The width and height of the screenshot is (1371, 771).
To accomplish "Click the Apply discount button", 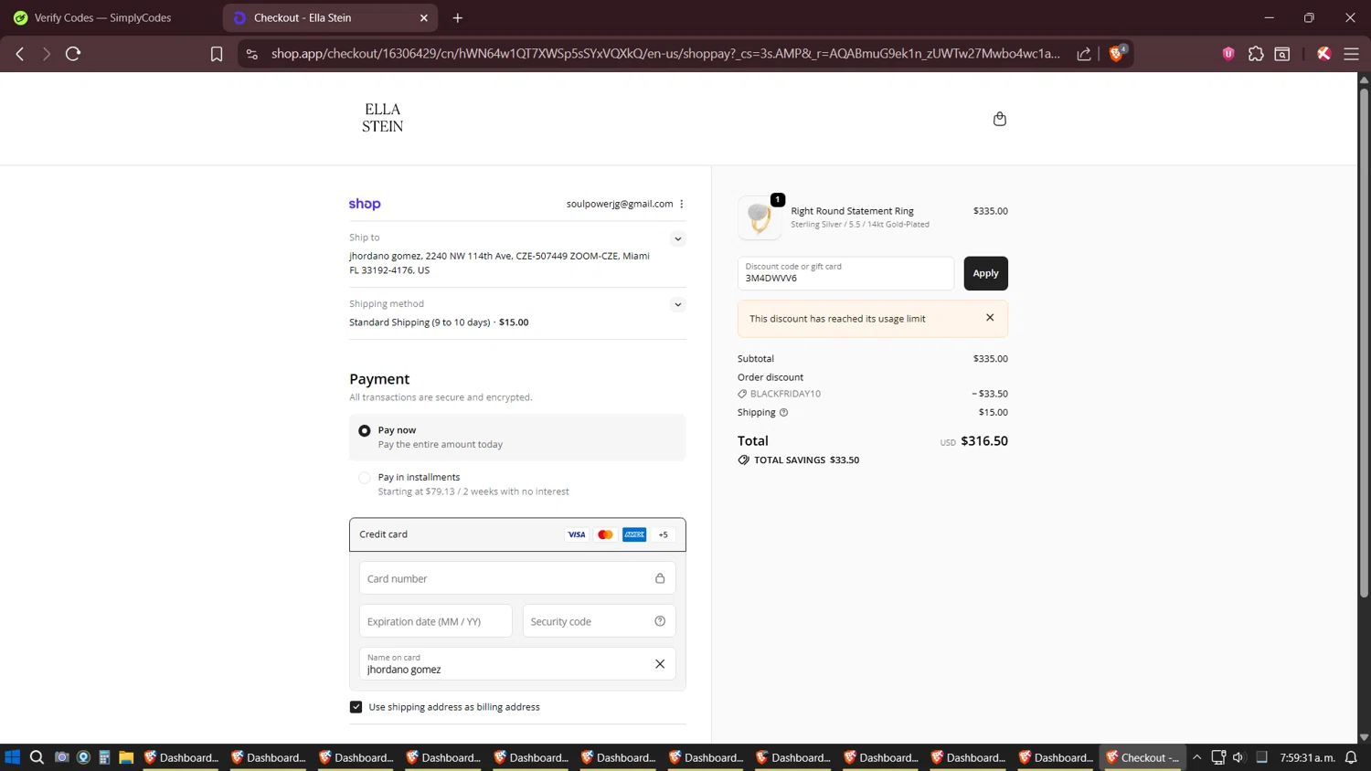I will coord(985,273).
